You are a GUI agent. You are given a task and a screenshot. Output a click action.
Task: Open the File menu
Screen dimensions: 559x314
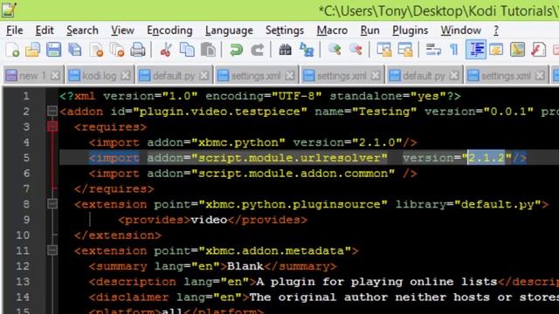click(15, 31)
